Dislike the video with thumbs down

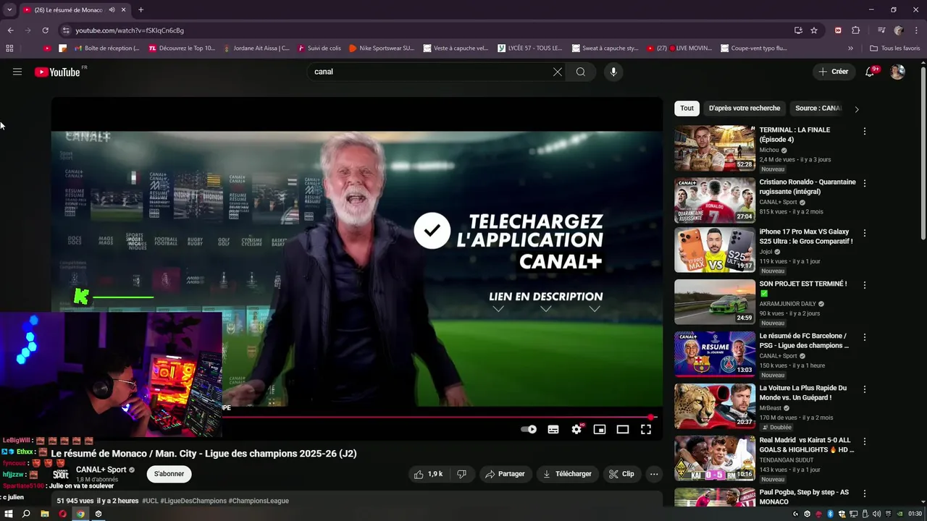[x=462, y=474]
